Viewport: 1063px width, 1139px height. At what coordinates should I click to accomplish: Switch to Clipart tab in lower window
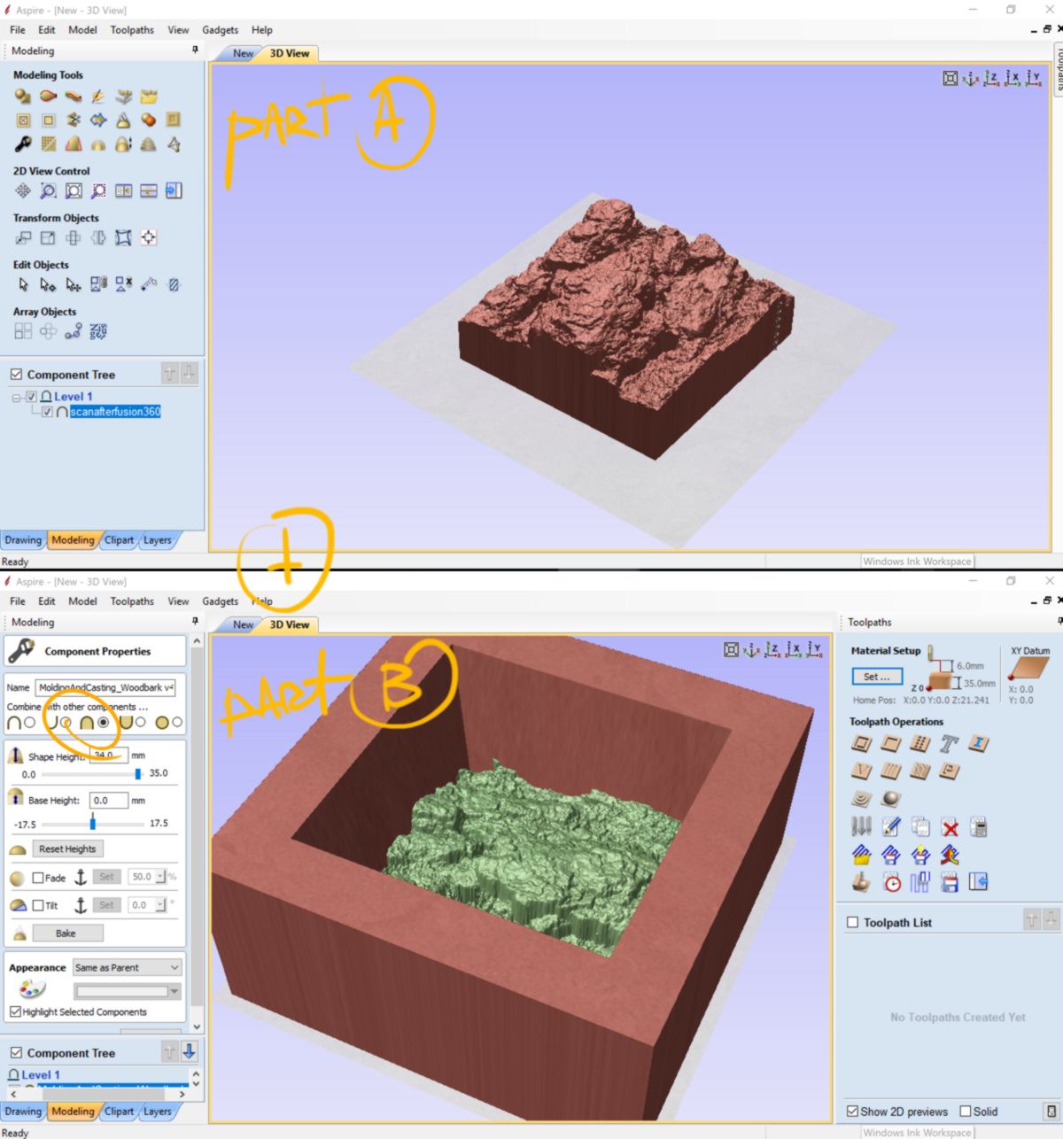coord(119,1112)
